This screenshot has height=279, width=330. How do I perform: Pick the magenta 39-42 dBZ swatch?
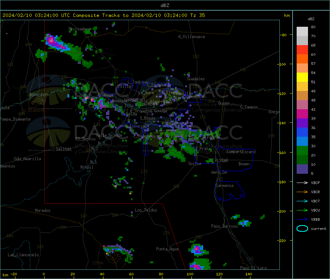coord(302,114)
